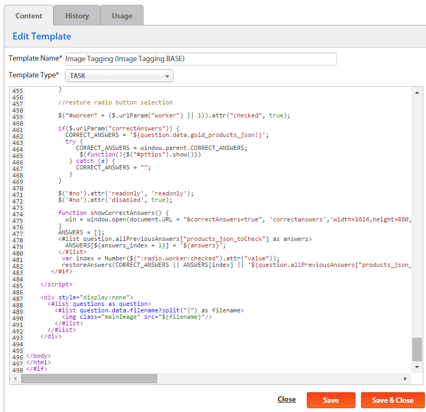
Task: Click line number 498
Action: coord(18,370)
